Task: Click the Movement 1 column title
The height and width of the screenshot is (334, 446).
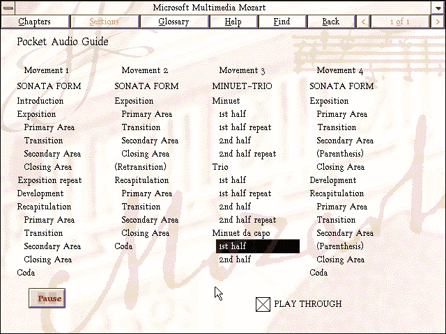Action: click(x=47, y=70)
